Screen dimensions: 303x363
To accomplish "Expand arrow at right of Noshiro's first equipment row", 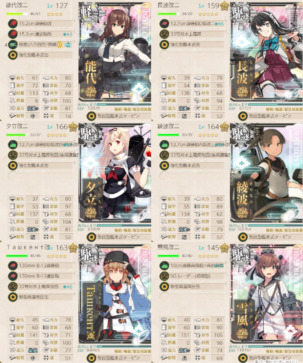I will (74, 21).
